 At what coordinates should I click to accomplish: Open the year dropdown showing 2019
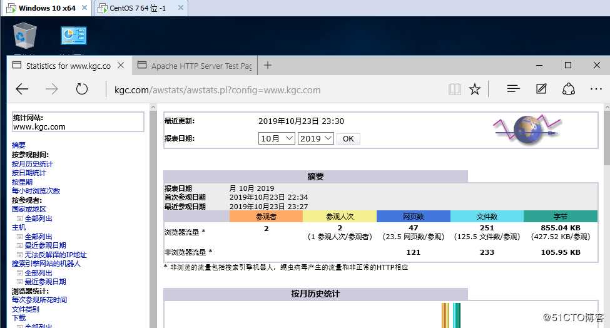(x=316, y=138)
